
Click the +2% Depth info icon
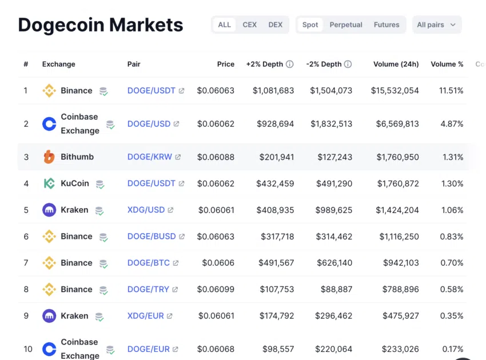289,64
